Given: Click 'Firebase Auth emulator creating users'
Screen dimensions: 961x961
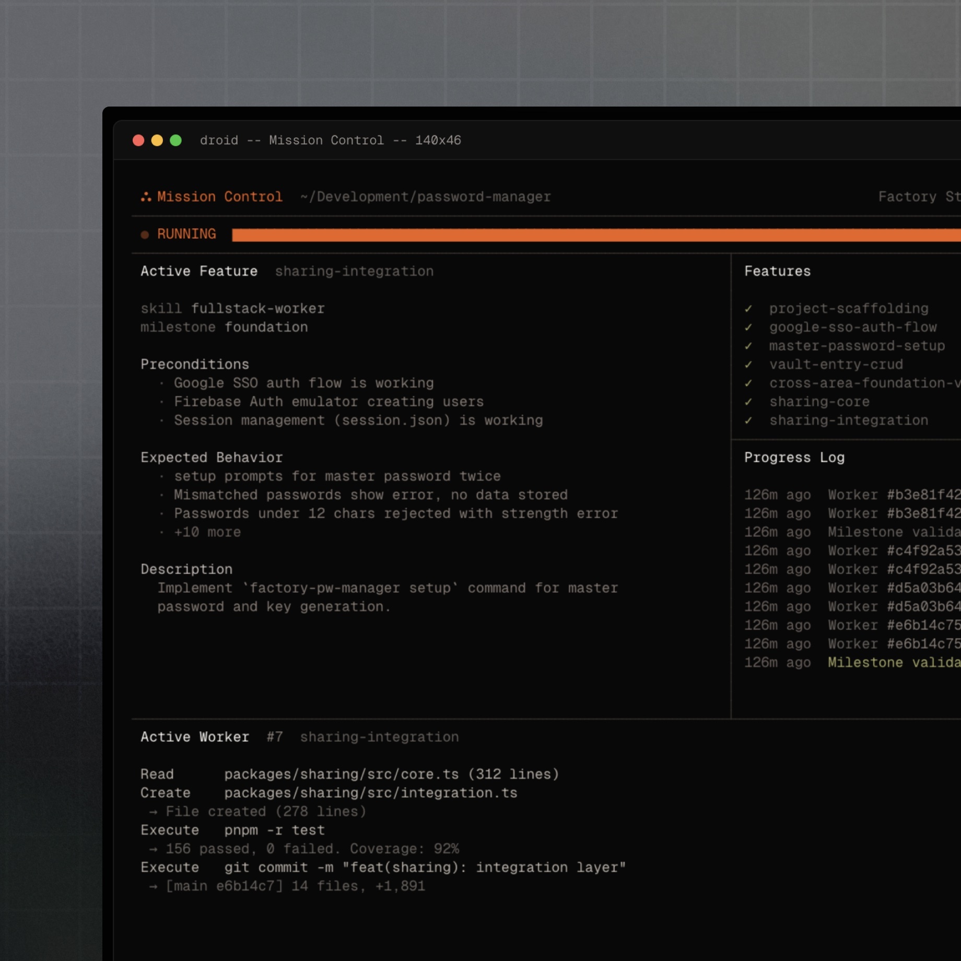Looking at the screenshot, I should click(329, 402).
